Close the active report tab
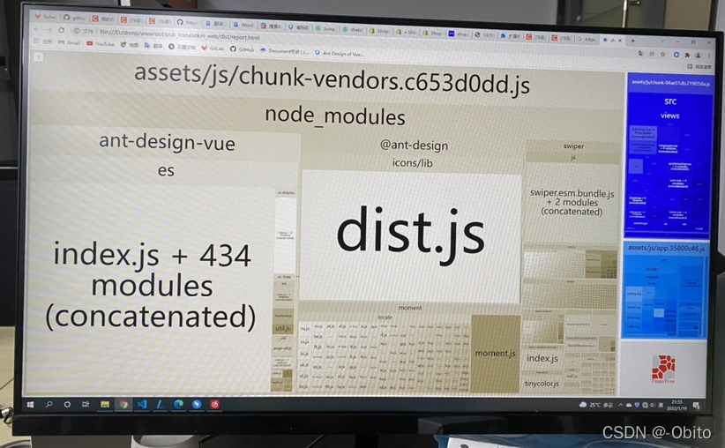 (620, 41)
